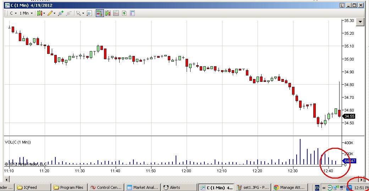Select the arrow cursor pointer tool
Image resolution: width=369 pixels, height=191 pixels.
tap(79, 13)
